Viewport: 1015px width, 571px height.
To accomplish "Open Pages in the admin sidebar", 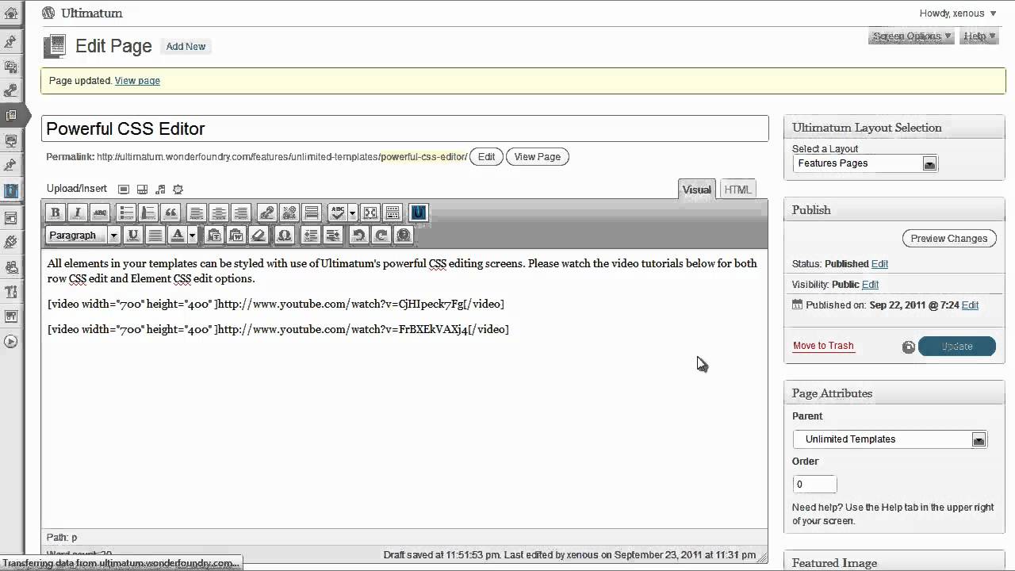I will pyautogui.click(x=11, y=115).
